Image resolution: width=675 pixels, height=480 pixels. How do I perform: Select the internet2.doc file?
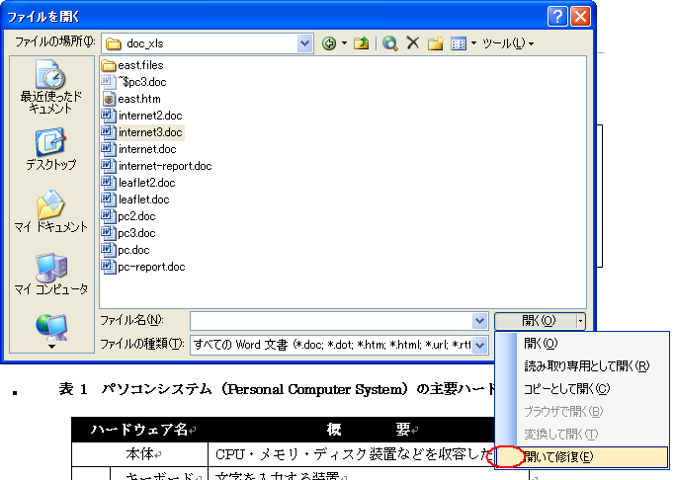tap(142, 116)
